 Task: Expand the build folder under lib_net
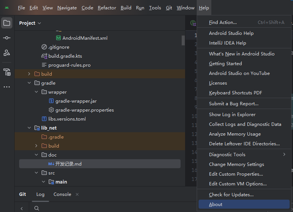coord(36,146)
